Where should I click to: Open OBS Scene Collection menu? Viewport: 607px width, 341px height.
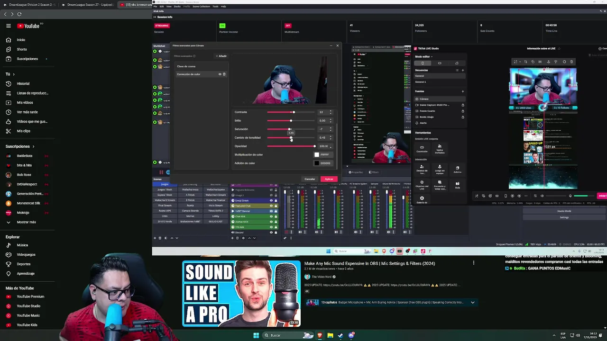click(201, 7)
